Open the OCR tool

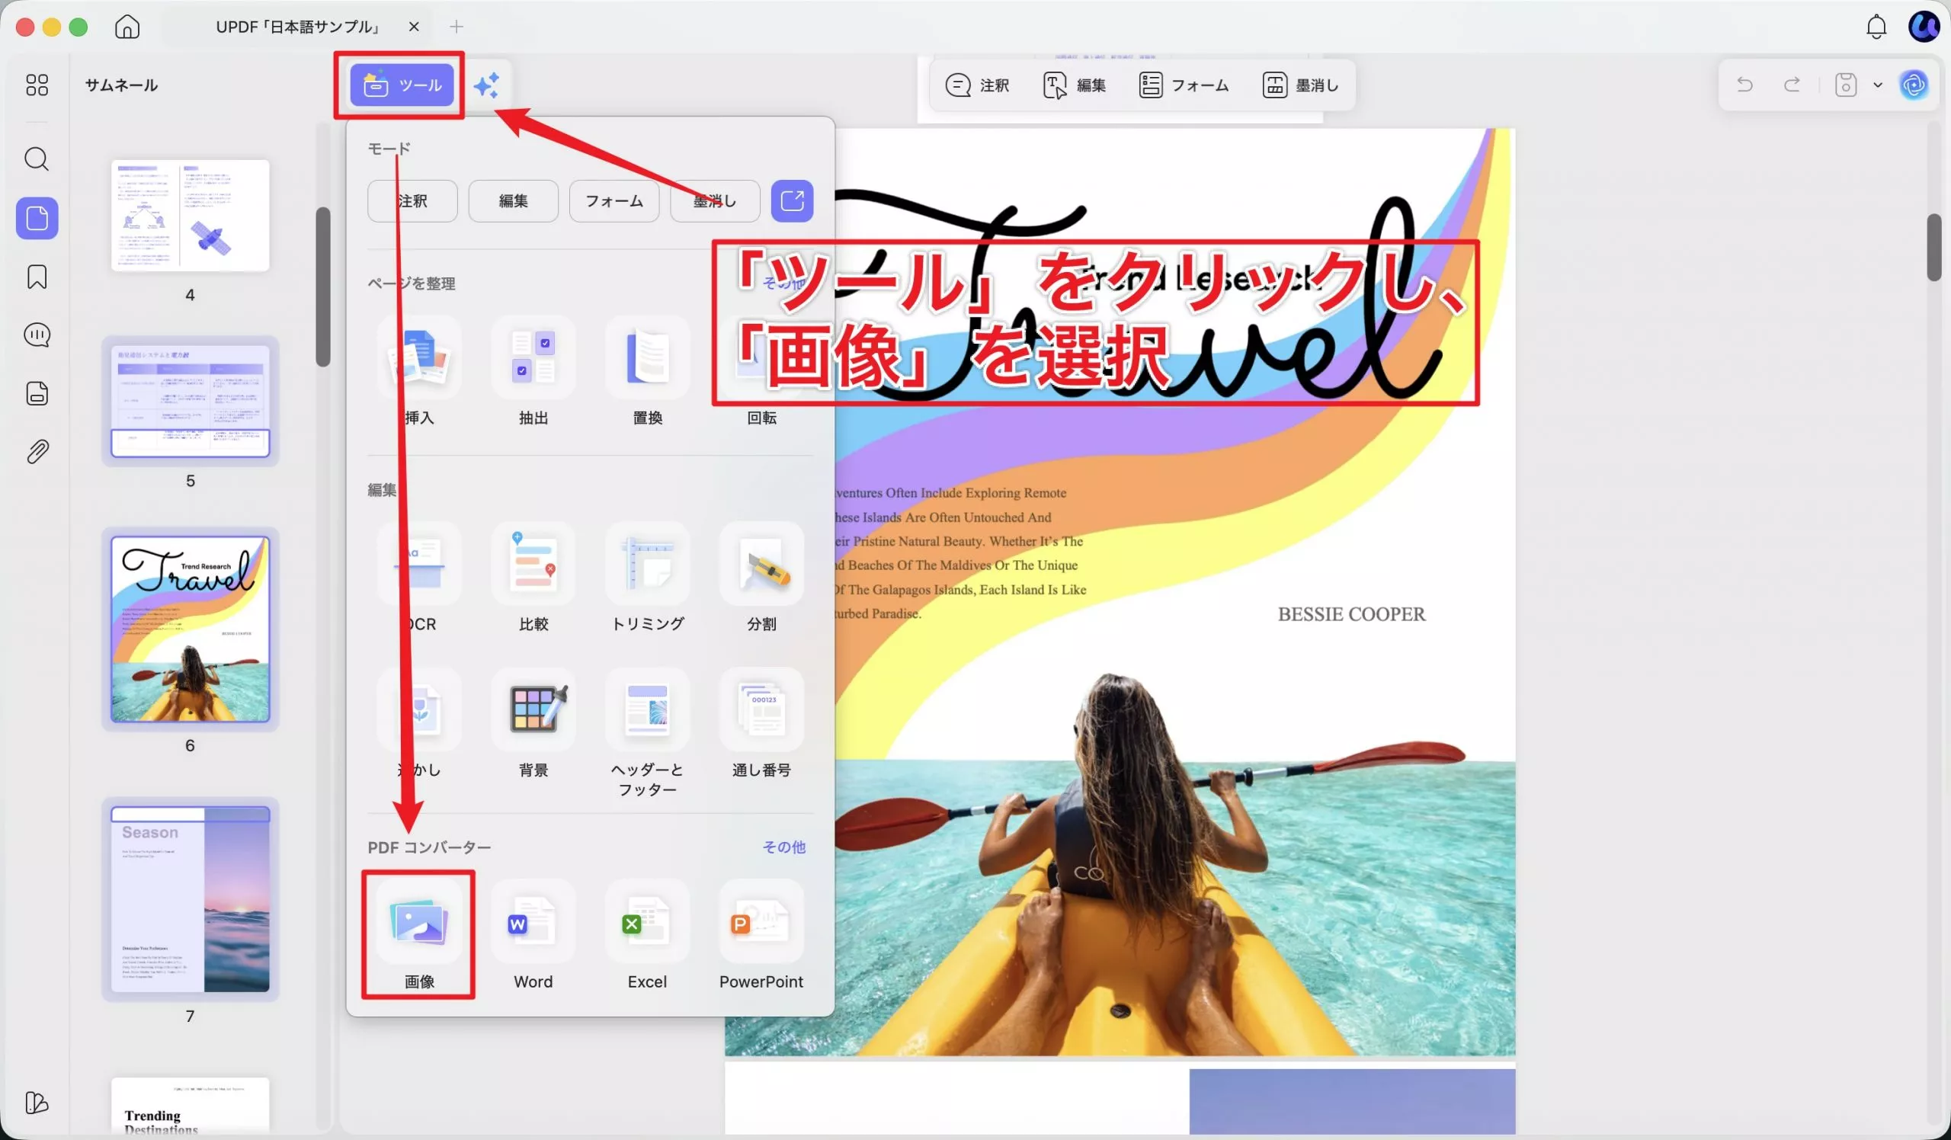419,578
